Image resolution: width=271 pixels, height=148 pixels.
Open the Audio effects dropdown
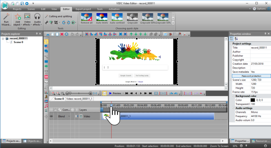click(37, 19)
